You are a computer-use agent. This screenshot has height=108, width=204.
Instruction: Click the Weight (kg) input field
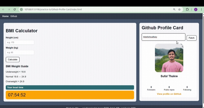(x=20, y=52)
